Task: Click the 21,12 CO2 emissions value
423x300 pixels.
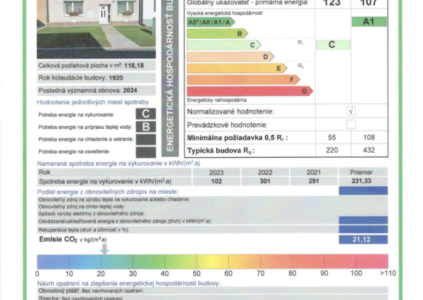Action: [x=363, y=239]
